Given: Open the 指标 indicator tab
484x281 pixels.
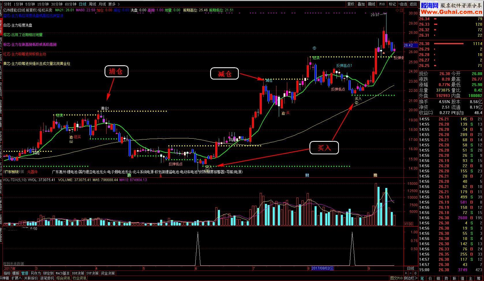Looking at the screenshot, I should pos(7,273).
